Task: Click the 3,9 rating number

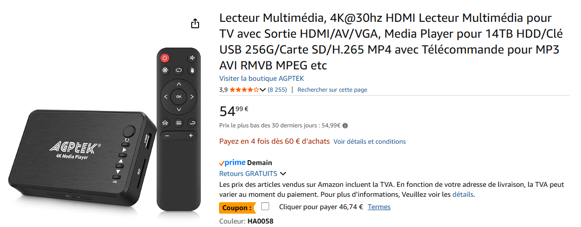Action: click(223, 90)
